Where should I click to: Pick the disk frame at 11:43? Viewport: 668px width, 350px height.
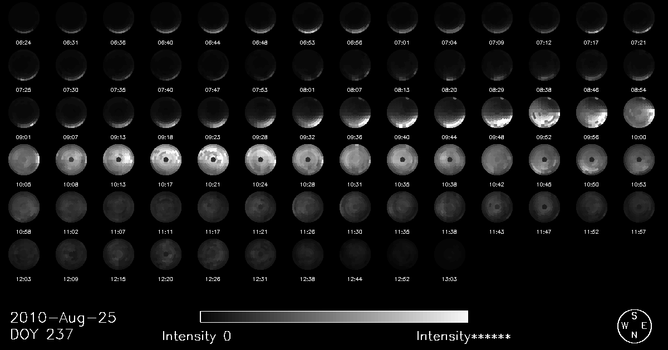coord(497,207)
